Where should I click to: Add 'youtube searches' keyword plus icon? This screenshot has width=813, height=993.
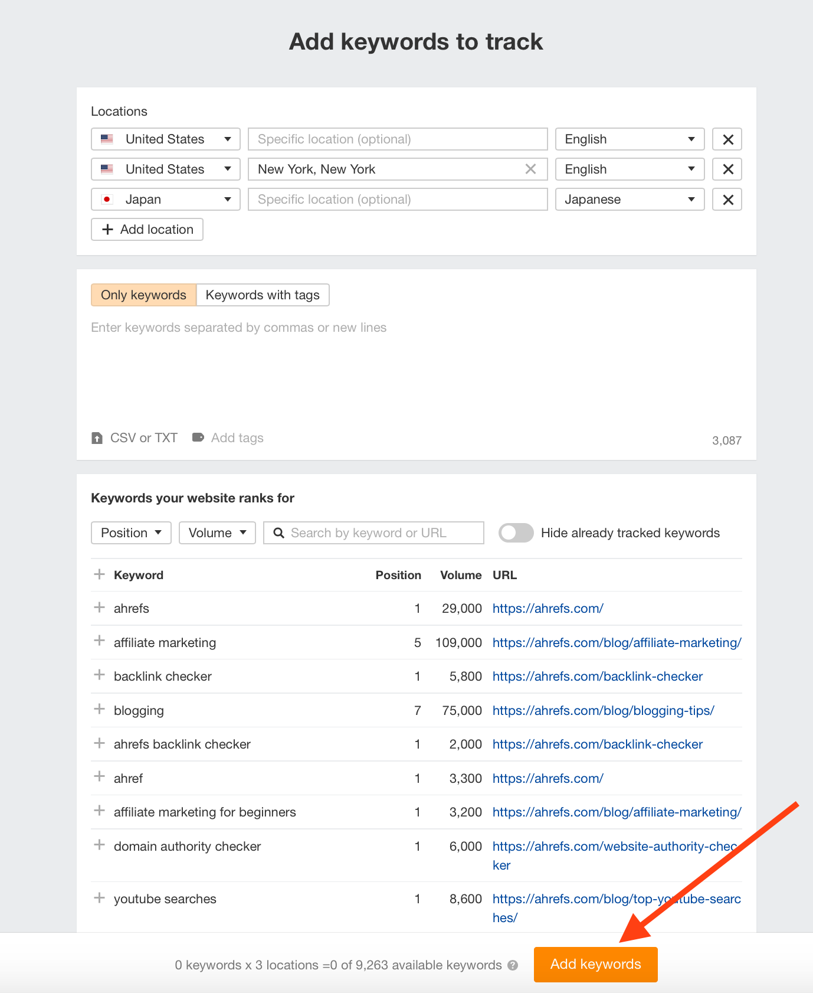tap(100, 898)
